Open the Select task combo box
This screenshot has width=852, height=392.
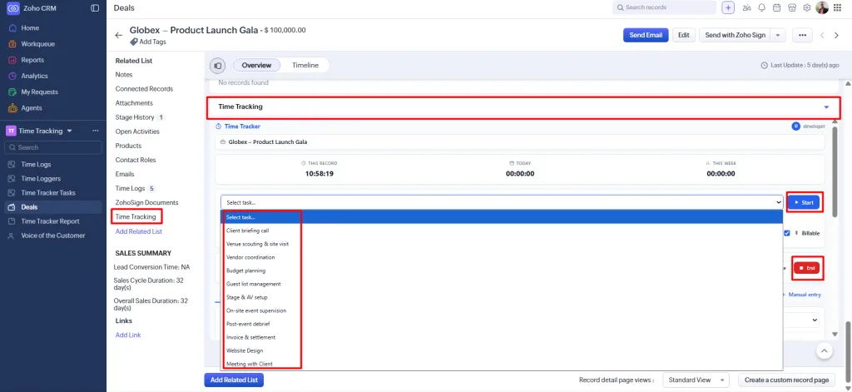click(501, 202)
